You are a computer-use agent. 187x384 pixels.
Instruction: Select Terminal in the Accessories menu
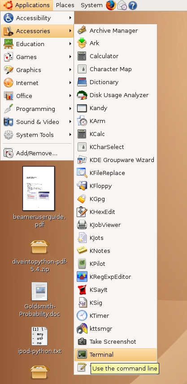point(115,354)
